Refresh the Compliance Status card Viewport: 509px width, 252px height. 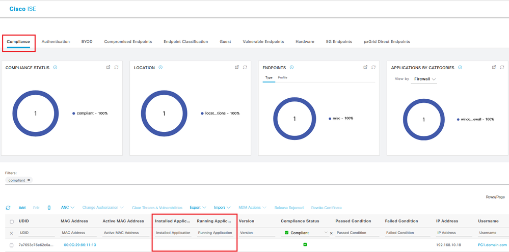[x=116, y=67]
